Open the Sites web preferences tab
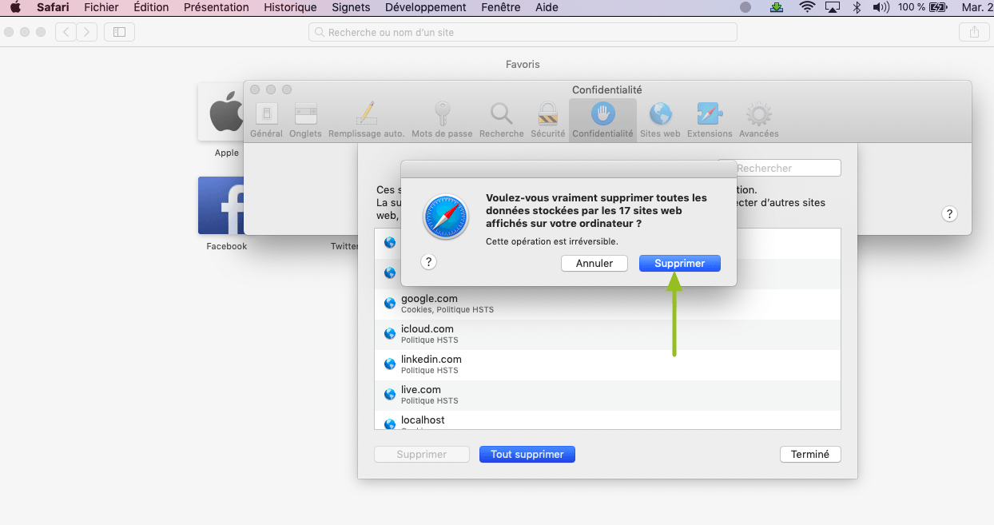 tap(660, 120)
